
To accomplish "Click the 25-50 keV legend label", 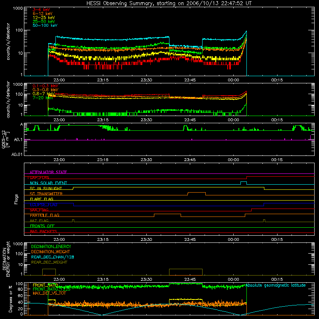I will (44, 22).
